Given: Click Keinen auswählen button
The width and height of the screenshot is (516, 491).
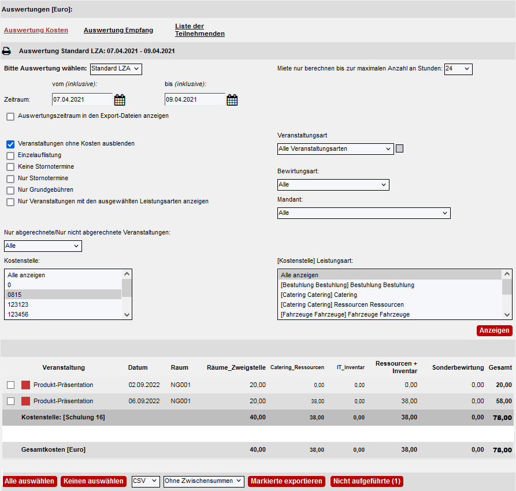Looking at the screenshot, I should click(94, 481).
